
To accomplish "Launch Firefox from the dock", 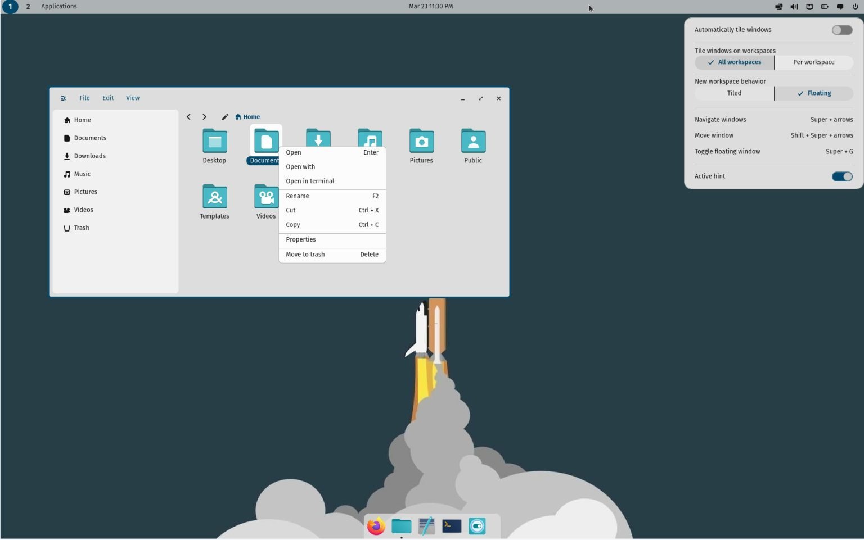I will coord(375,526).
